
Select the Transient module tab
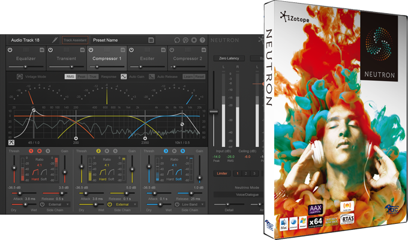(67, 58)
